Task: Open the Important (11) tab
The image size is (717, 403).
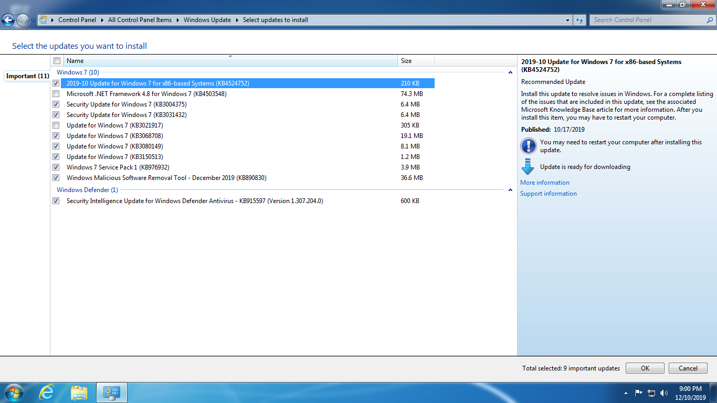Action: click(x=27, y=76)
